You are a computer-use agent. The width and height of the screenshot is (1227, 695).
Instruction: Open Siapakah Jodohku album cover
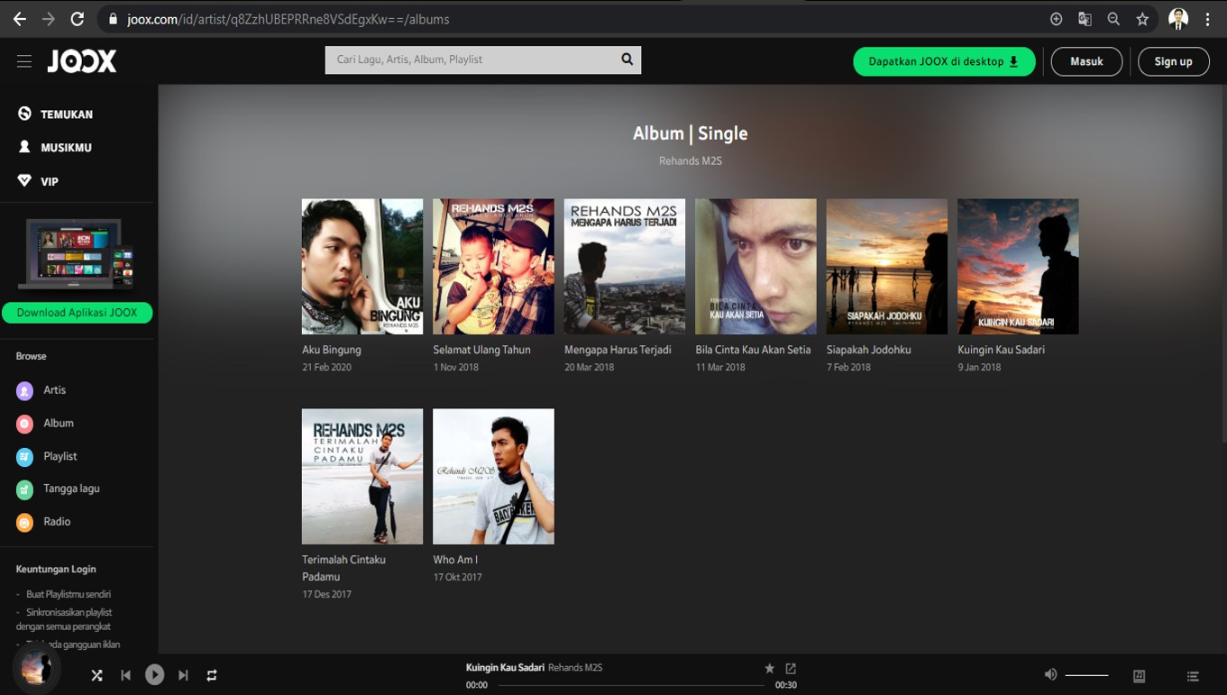coord(887,267)
